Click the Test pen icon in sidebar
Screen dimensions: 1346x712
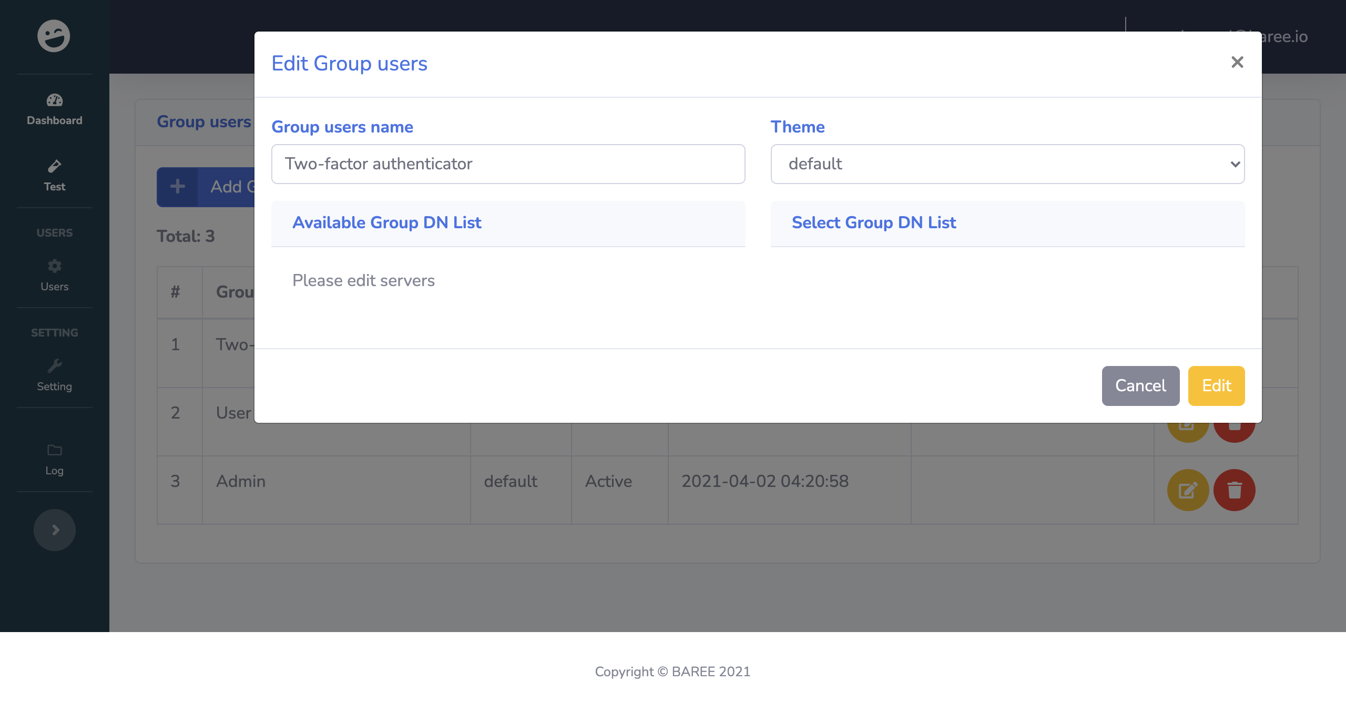tap(54, 167)
